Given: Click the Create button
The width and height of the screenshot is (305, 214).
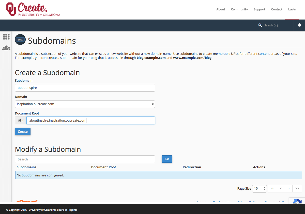Looking at the screenshot, I should point(23,131).
